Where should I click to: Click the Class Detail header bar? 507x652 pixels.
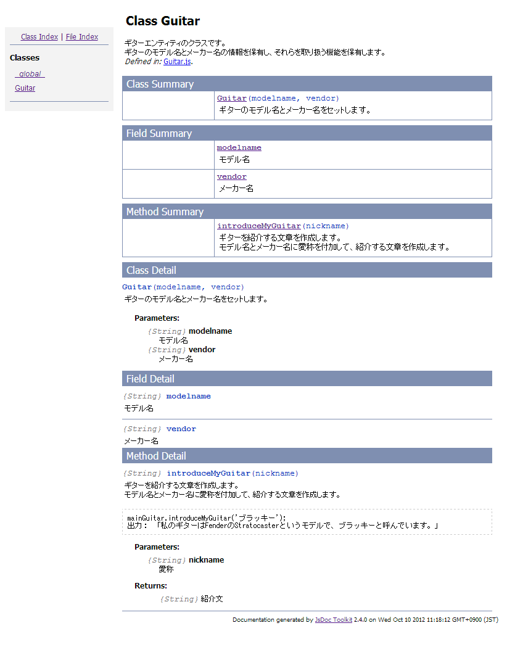(307, 270)
